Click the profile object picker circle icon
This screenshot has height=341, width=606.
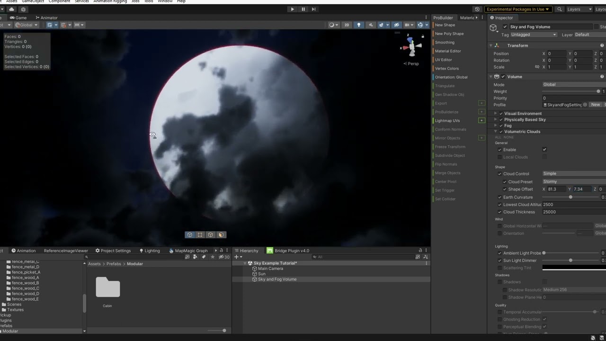(585, 105)
